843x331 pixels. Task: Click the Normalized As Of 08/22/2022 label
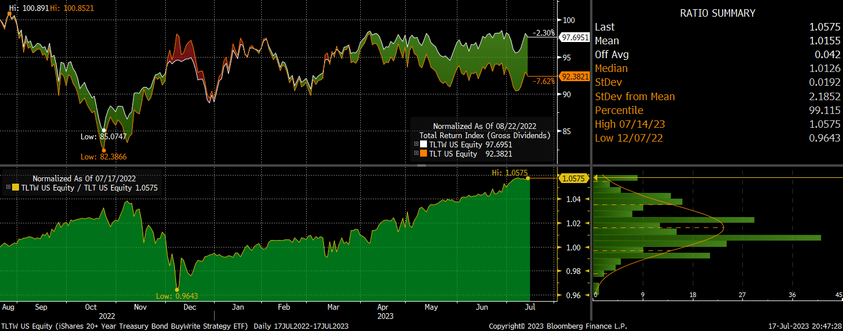coord(484,126)
